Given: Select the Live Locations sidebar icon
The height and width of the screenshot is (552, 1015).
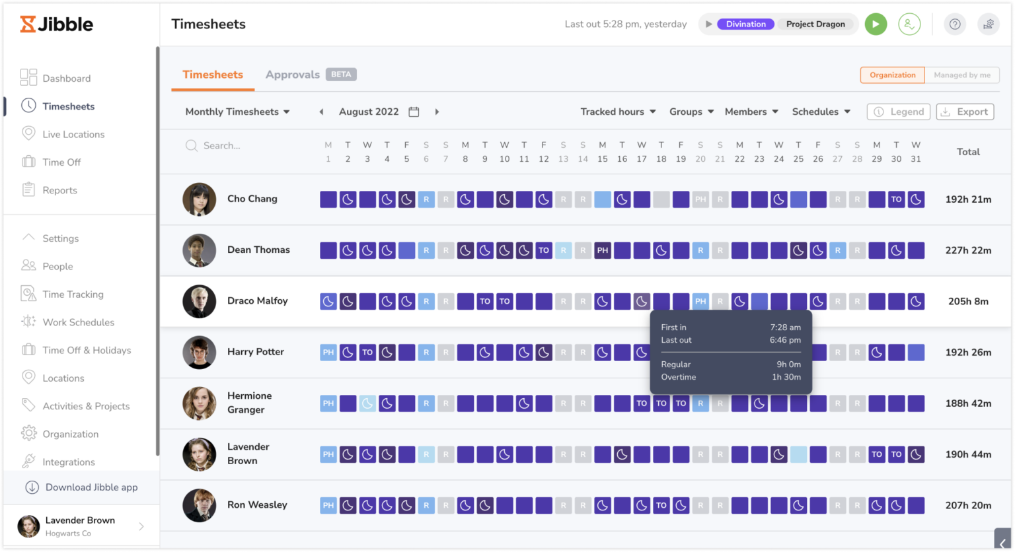Looking at the screenshot, I should pos(28,134).
